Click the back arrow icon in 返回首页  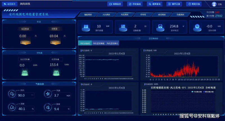point(5,4)
